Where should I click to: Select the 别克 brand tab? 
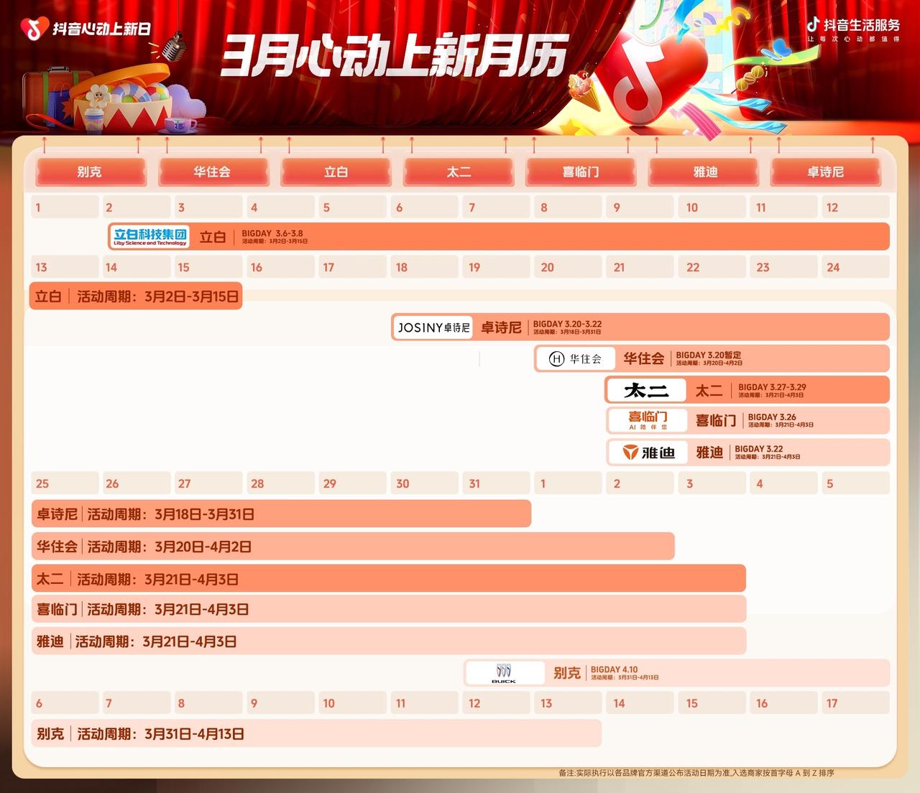[x=90, y=172]
